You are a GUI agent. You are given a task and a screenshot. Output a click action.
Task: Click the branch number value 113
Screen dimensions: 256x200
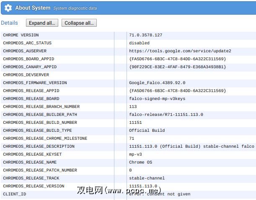point(133,107)
